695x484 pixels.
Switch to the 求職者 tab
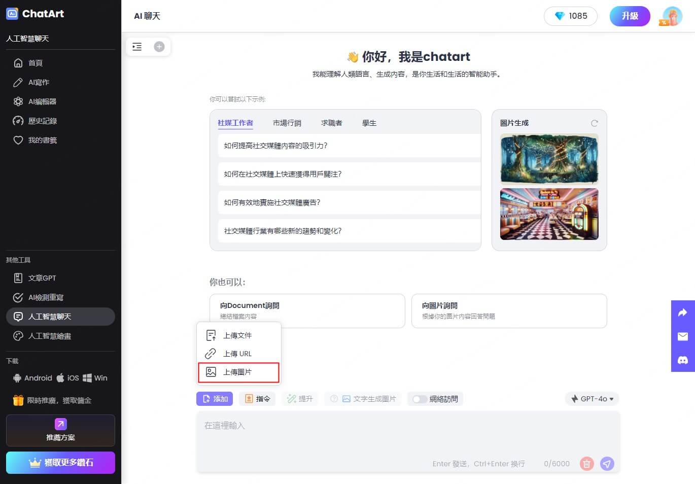(x=332, y=123)
